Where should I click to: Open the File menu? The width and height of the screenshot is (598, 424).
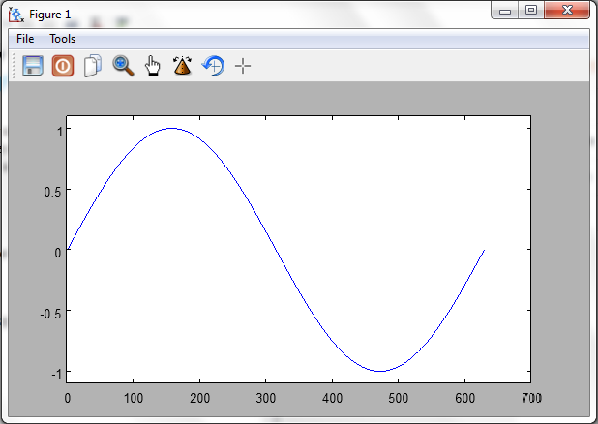click(25, 39)
